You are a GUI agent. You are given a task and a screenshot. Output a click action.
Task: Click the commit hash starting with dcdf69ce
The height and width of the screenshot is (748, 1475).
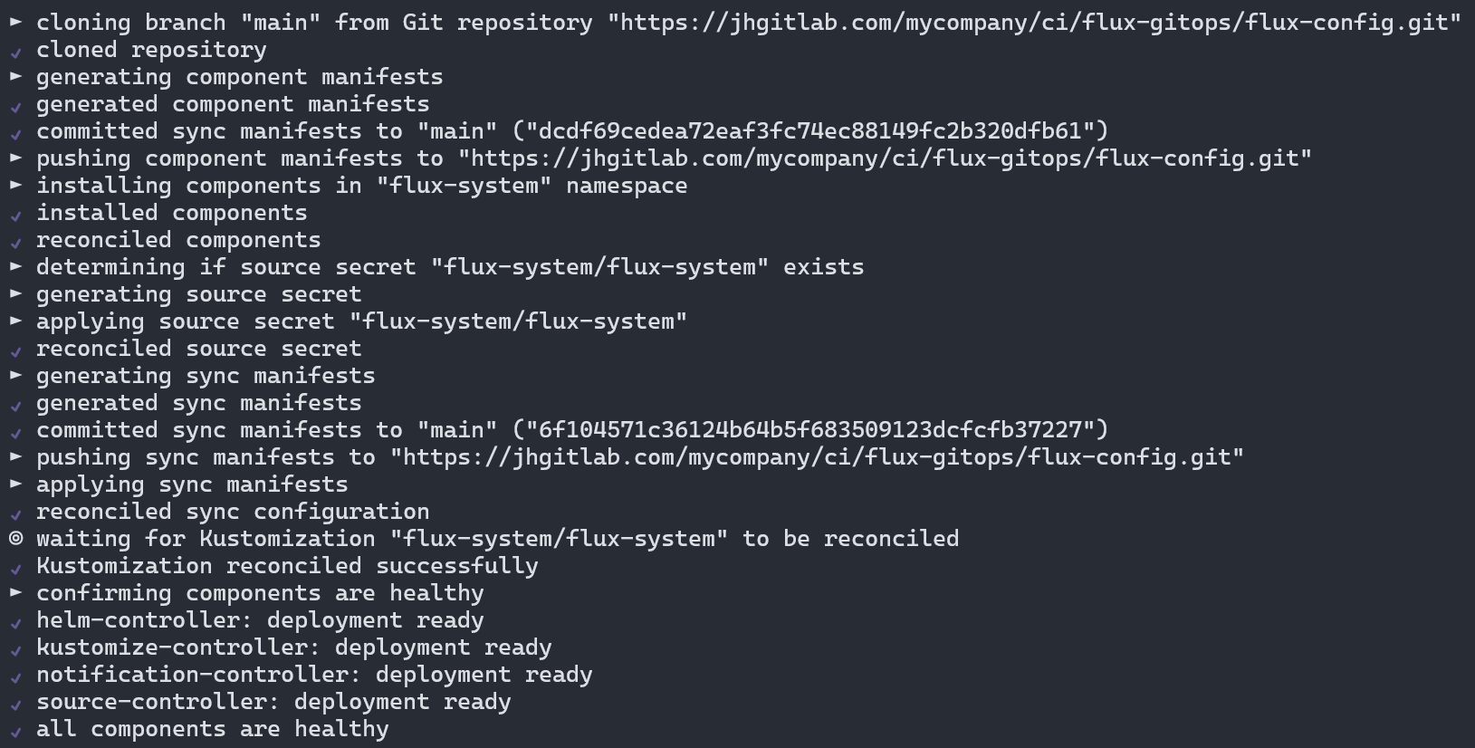pyautogui.click(x=810, y=131)
